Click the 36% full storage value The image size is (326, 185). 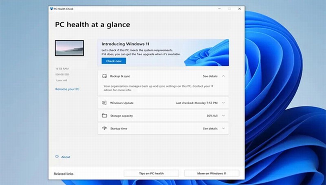point(212,116)
